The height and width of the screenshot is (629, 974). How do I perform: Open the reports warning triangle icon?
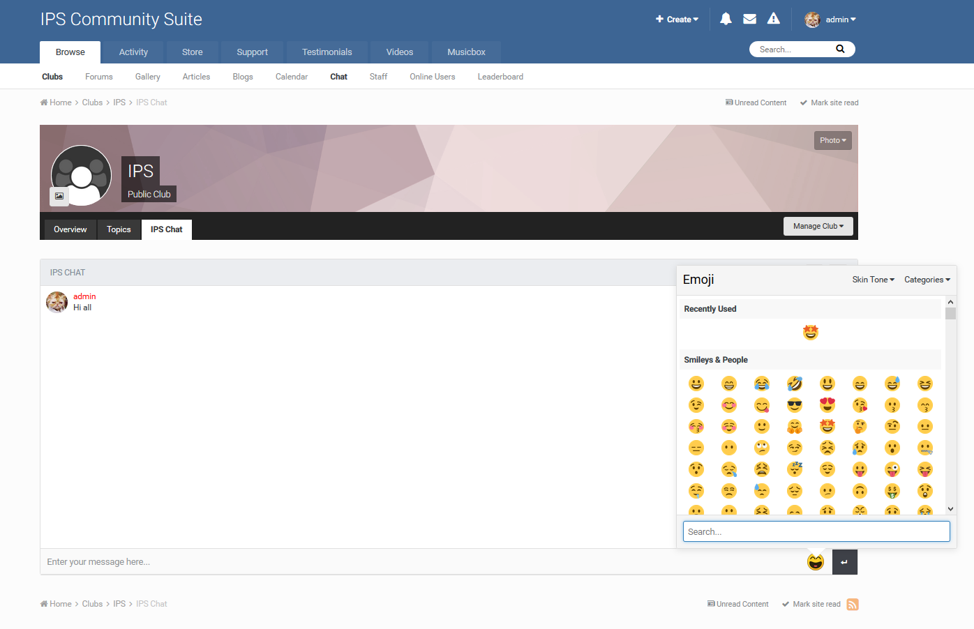tap(773, 19)
